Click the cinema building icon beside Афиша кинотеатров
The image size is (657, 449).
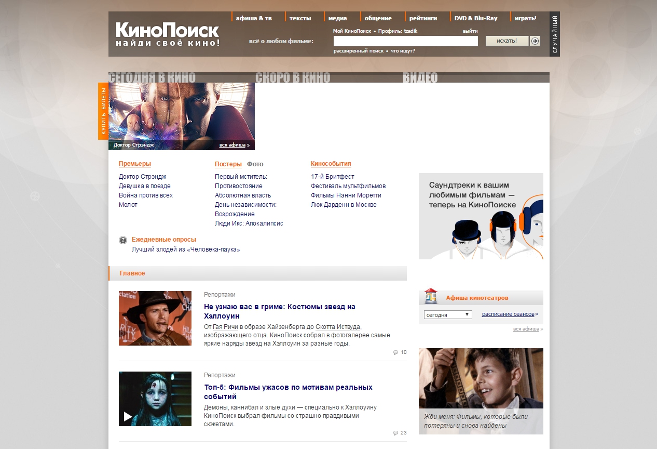pos(431,296)
